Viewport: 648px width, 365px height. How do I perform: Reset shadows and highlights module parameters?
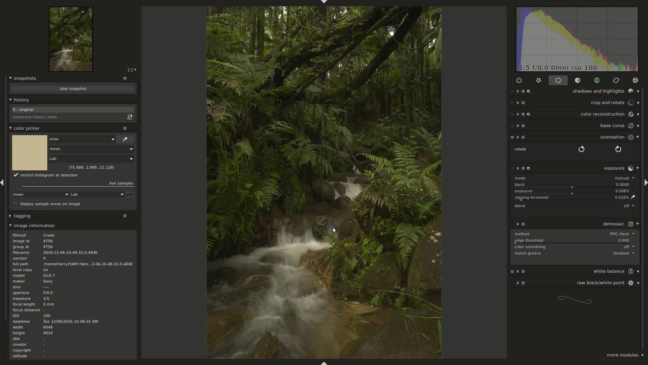click(x=523, y=91)
